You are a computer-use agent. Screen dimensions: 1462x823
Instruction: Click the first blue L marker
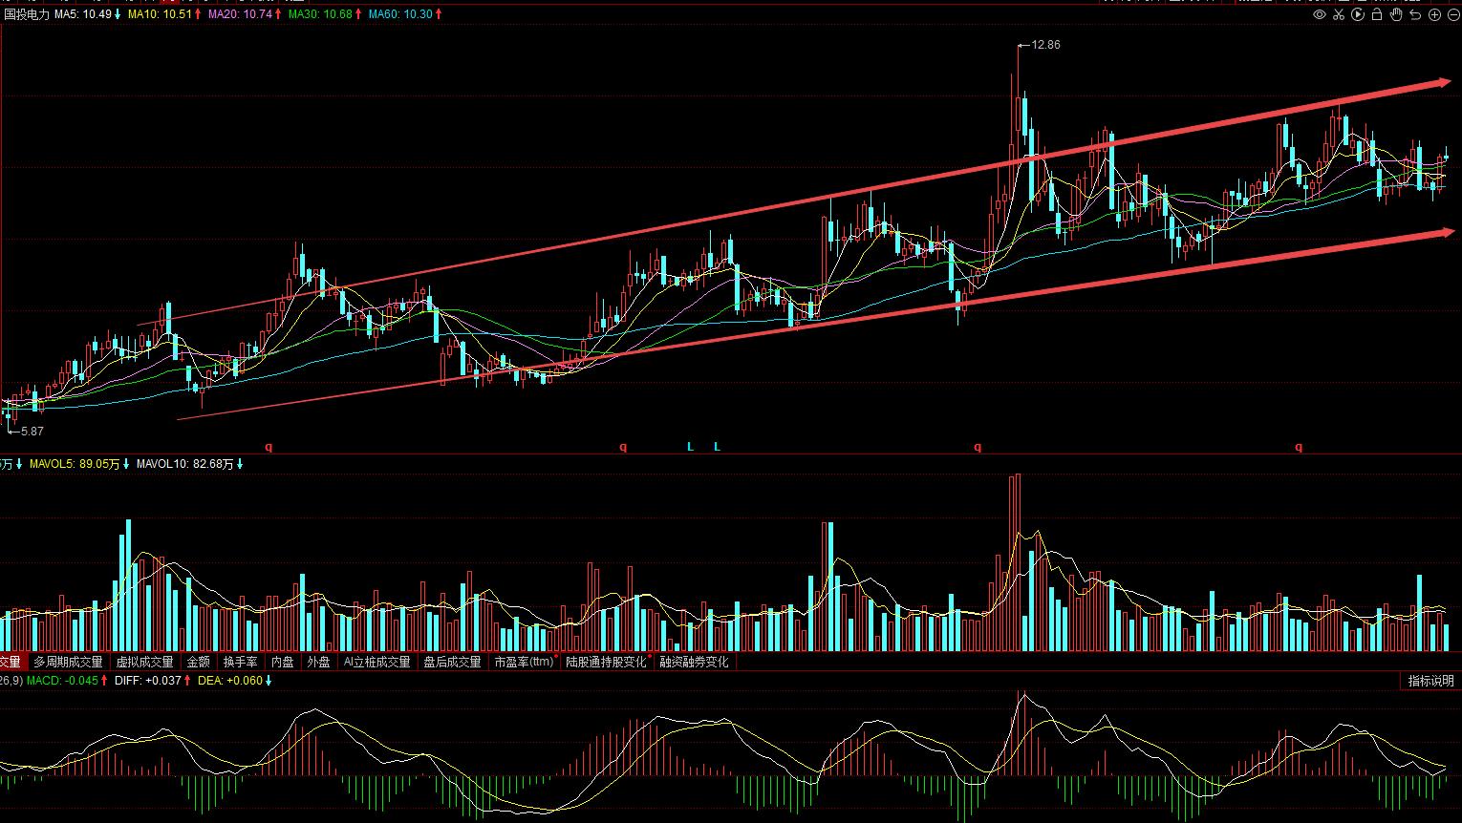coord(691,447)
